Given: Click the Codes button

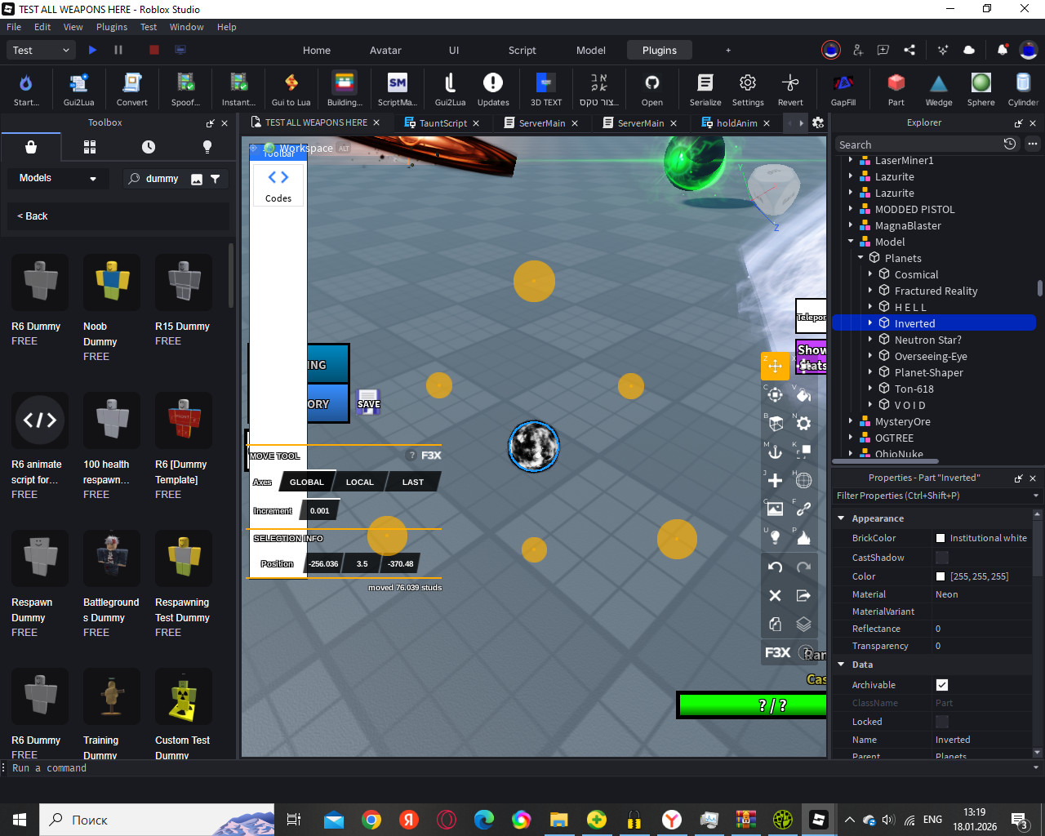Looking at the screenshot, I should pos(278,186).
